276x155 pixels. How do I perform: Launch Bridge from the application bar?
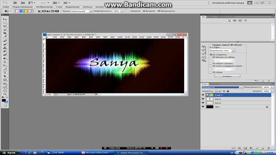tap(15, 3)
